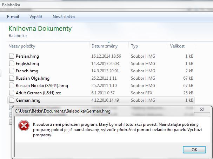Click the Knihovna Dokumenty library heading
This screenshot has width=213, height=159.
[x=40, y=29]
